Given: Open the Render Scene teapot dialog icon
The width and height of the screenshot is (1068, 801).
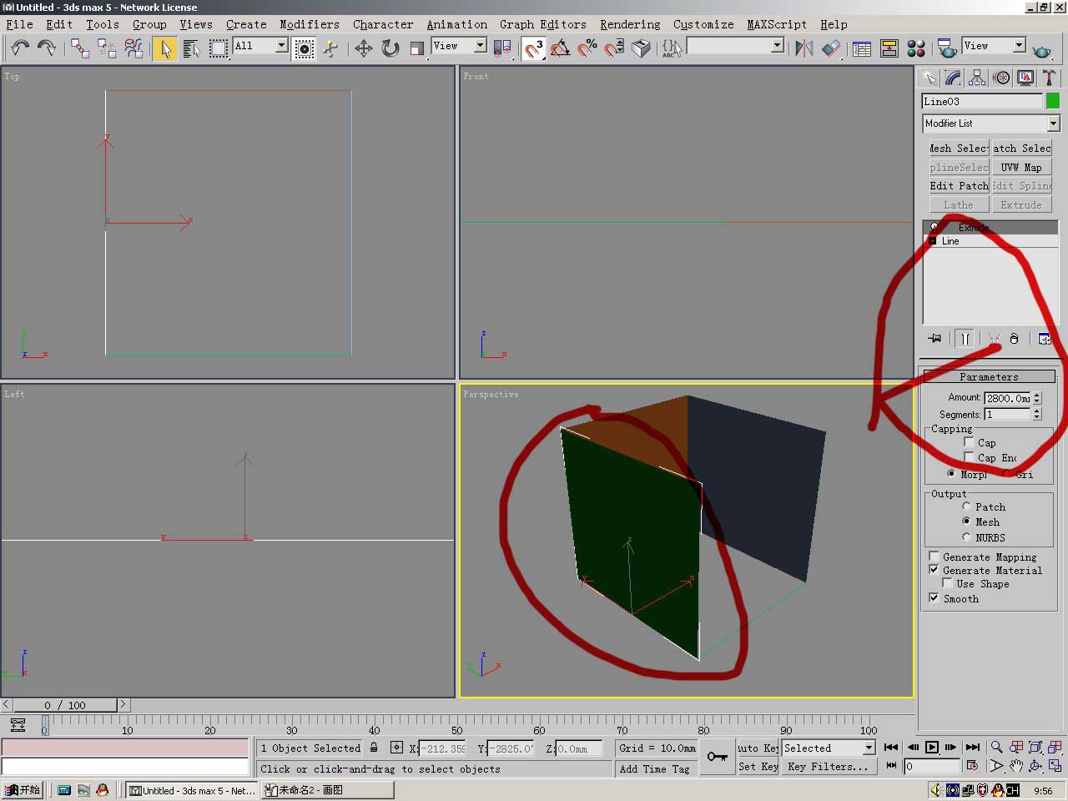Looking at the screenshot, I should (947, 48).
